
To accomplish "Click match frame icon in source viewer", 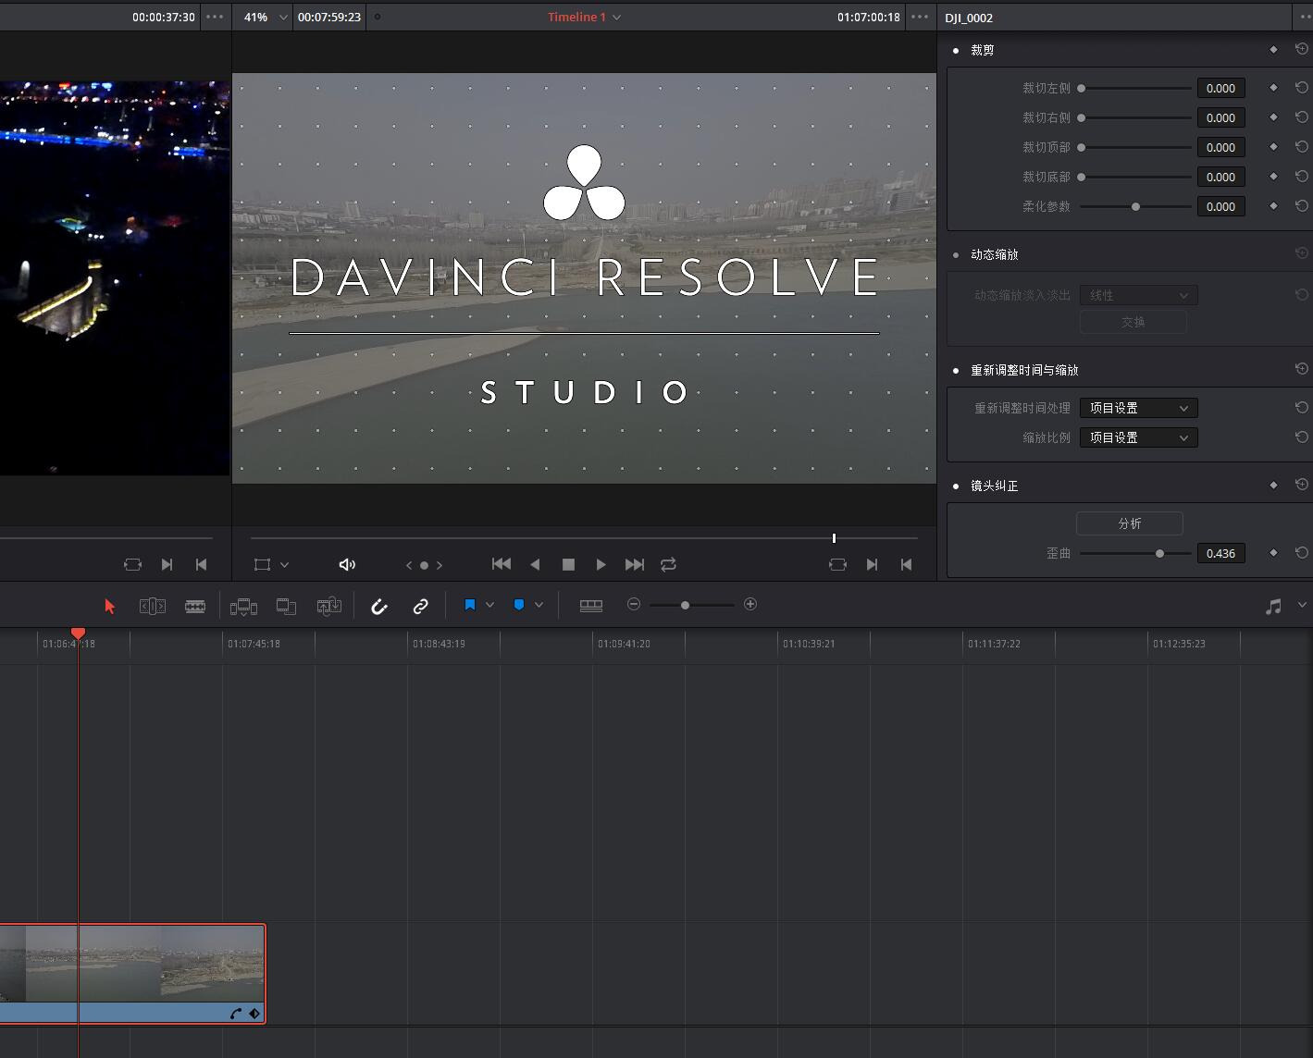I will coord(132,564).
